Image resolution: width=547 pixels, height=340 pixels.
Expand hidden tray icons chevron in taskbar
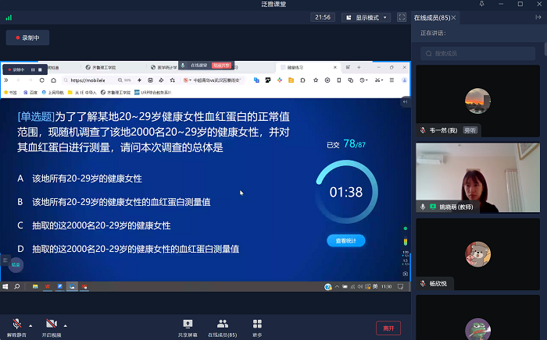point(337,286)
